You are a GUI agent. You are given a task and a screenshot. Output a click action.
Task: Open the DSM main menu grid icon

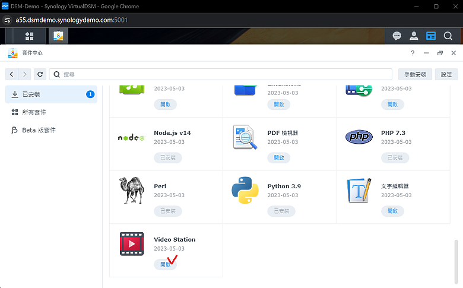[x=29, y=36]
